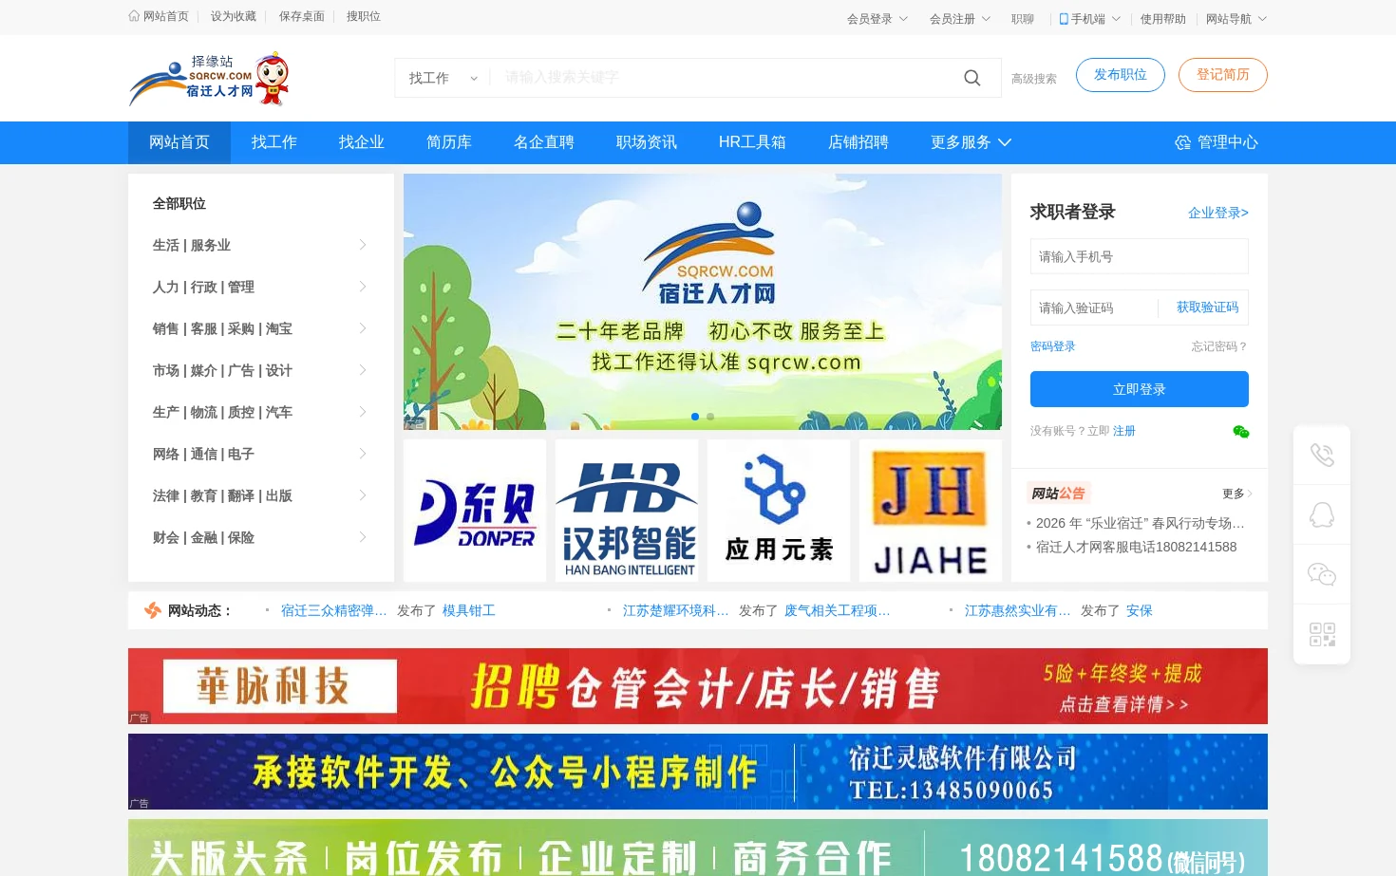
Task: Expand the 生产 | 物流 | 质控 | 汽车 arrow
Action: 363,412
